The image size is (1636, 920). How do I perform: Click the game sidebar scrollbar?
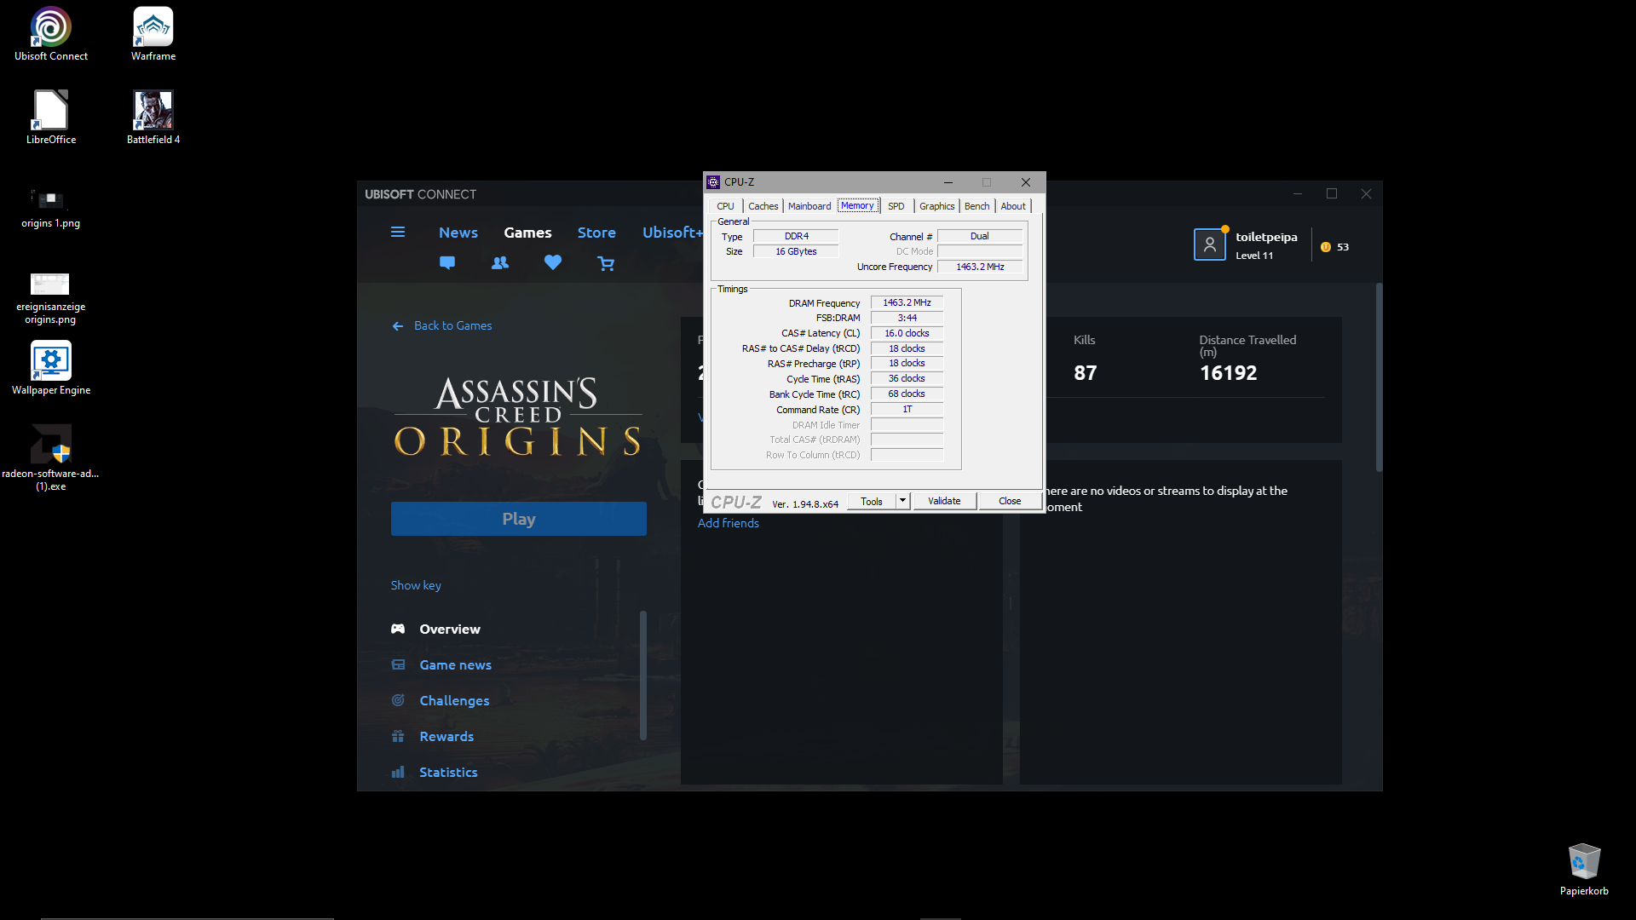[643, 676]
